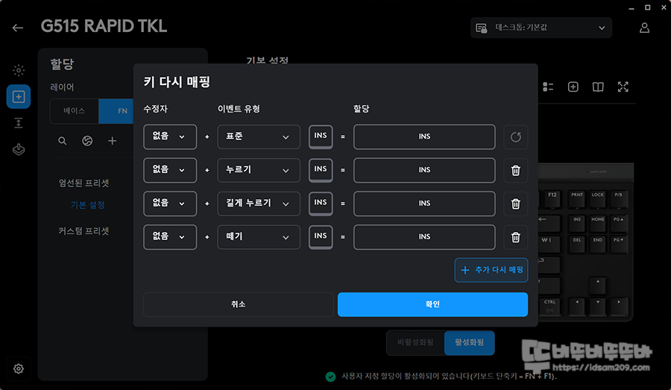This screenshot has height=390, width=671.
Task: Click the DEL key on keyboard preview
Action: [577, 244]
